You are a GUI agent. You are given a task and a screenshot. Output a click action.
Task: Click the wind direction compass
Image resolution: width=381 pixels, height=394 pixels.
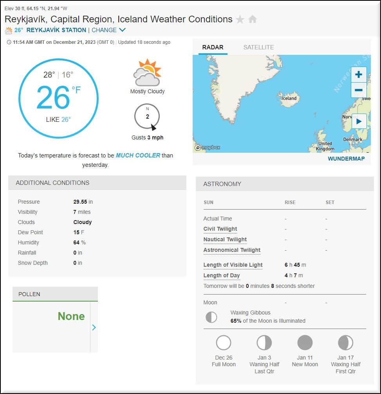coord(147,117)
